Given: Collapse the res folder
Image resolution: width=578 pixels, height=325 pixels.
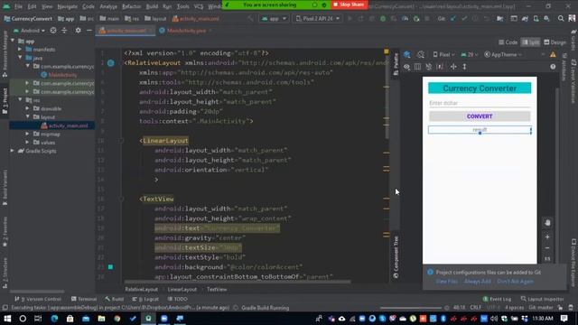Looking at the screenshot, I should (20, 100).
